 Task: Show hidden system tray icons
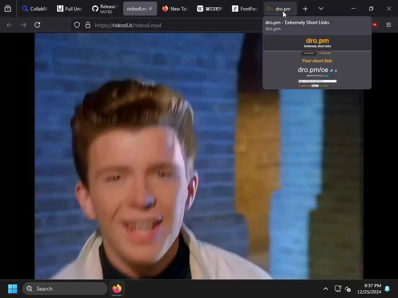point(326,289)
